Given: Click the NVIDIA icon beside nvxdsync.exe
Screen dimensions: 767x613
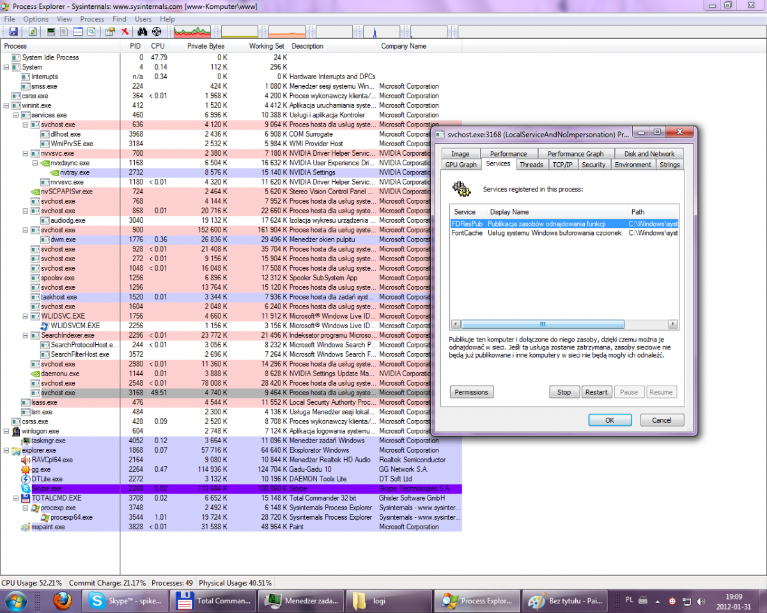Looking at the screenshot, I should pos(45,163).
